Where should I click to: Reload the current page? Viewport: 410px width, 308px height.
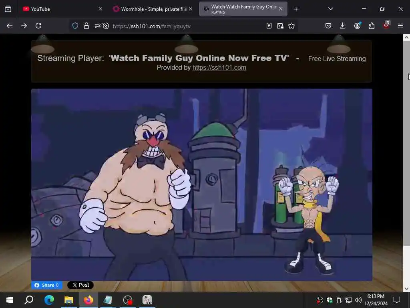point(38,26)
